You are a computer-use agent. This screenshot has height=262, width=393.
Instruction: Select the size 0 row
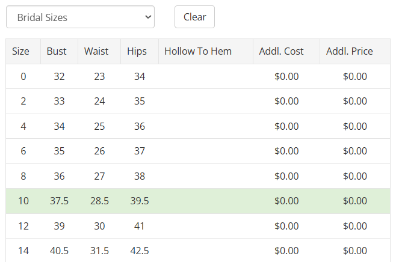pyautogui.click(x=198, y=76)
